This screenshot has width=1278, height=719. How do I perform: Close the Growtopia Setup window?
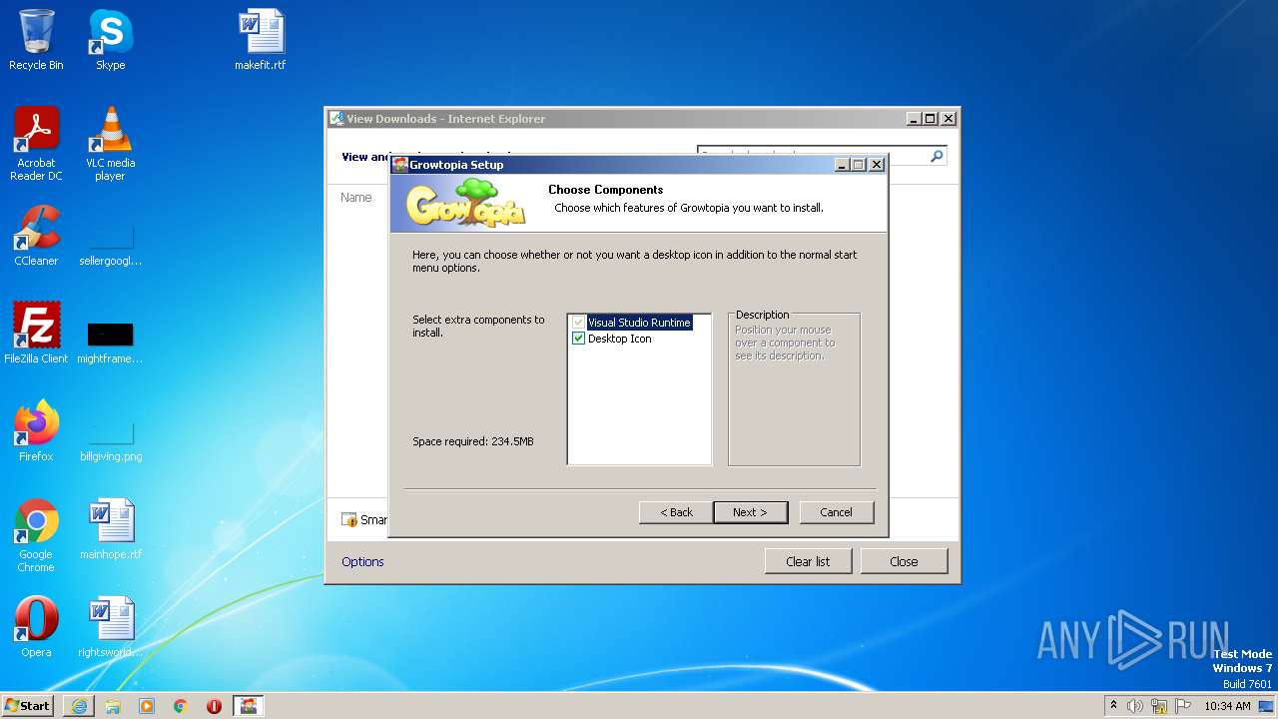click(877, 165)
